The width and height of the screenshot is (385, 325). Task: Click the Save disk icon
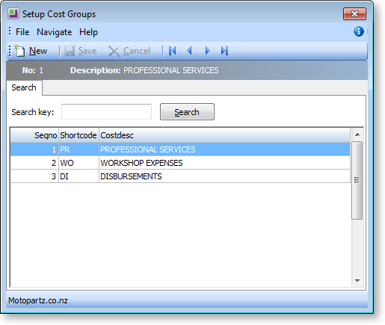(70, 51)
